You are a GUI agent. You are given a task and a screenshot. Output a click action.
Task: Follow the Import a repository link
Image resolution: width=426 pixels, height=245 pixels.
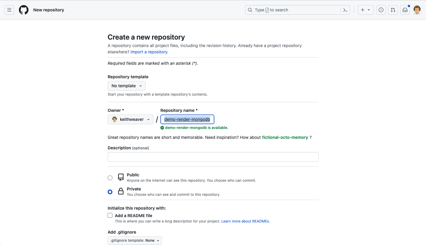[149, 52]
